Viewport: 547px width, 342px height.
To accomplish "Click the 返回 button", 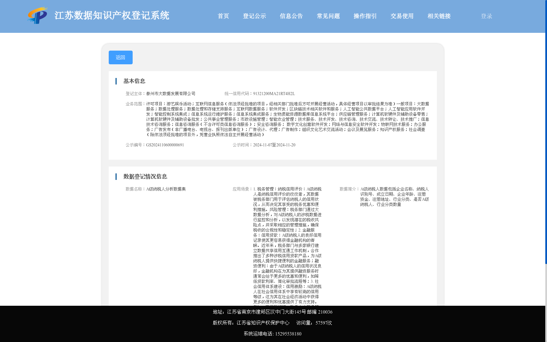I will click(x=121, y=57).
